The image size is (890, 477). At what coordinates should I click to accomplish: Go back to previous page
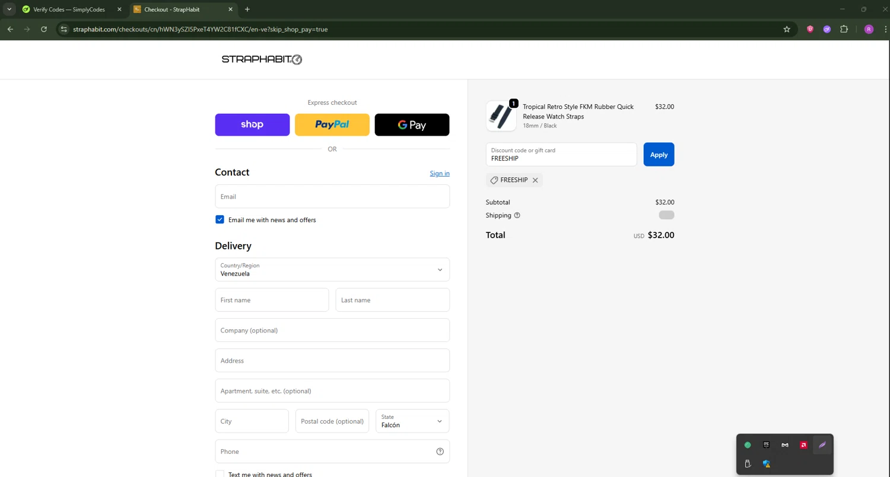click(x=10, y=29)
